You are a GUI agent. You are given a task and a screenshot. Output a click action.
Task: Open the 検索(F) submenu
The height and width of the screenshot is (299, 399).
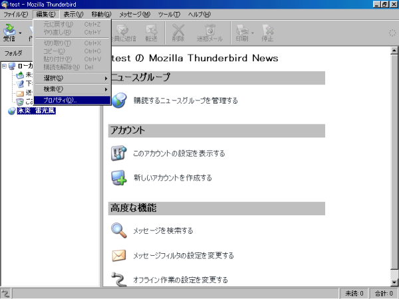coord(72,89)
